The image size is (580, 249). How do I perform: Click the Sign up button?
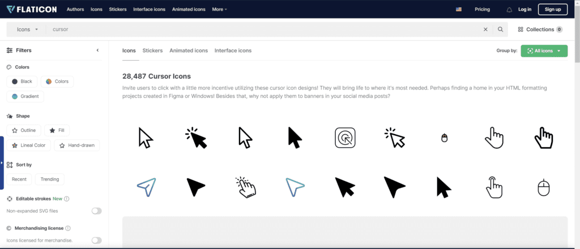(553, 9)
